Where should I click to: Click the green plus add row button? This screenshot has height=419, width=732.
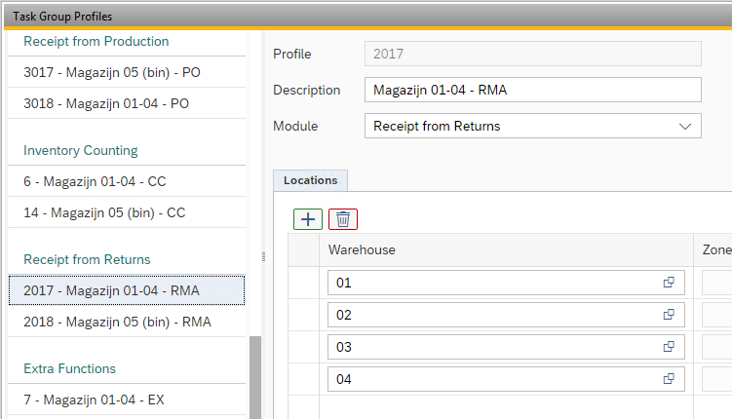click(x=308, y=218)
